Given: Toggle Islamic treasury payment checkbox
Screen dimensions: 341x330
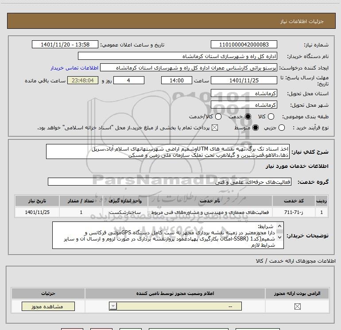Looking at the screenshot, I should click(x=215, y=128).
